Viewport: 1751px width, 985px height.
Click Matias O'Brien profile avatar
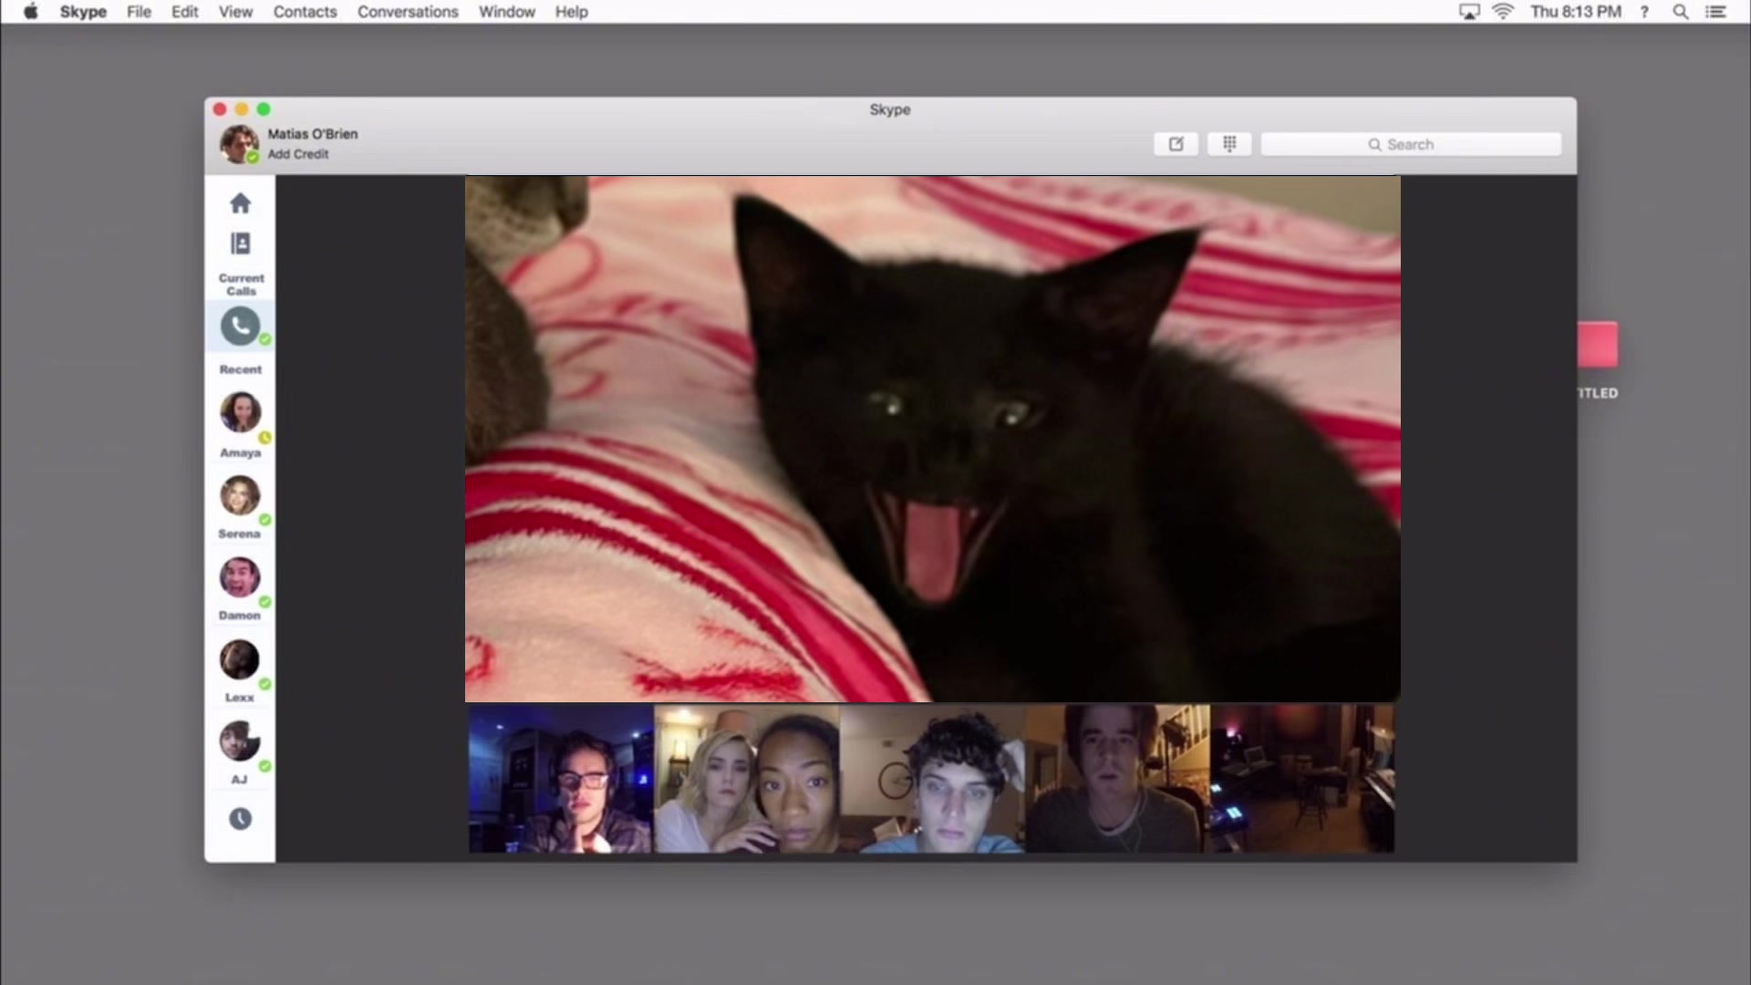pyautogui.click(x=238, y=144)
